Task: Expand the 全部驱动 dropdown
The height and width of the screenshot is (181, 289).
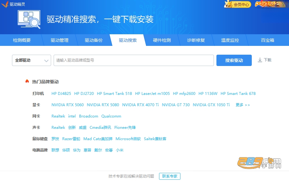Action: (32, 60)
